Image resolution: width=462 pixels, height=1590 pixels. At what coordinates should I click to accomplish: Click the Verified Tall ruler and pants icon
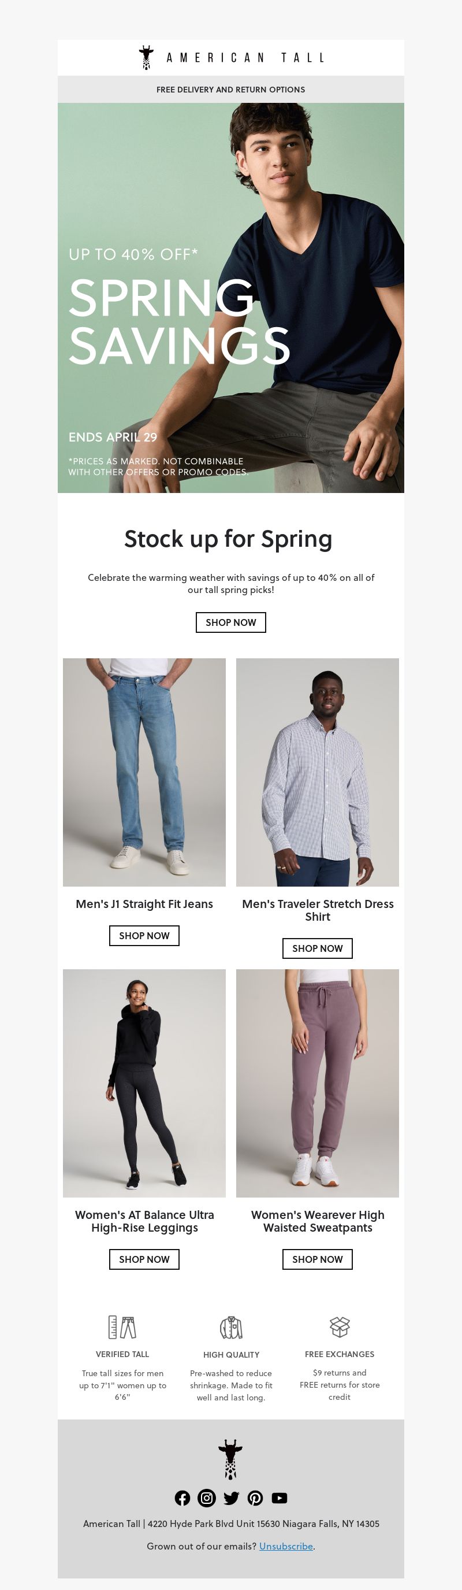(x=122, y=1327)
